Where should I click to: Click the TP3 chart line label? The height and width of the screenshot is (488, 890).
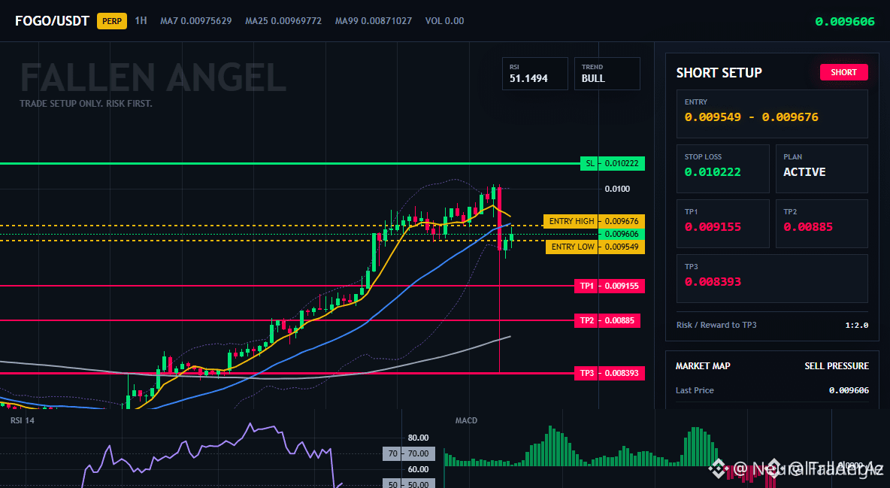(x=586, y=373)
